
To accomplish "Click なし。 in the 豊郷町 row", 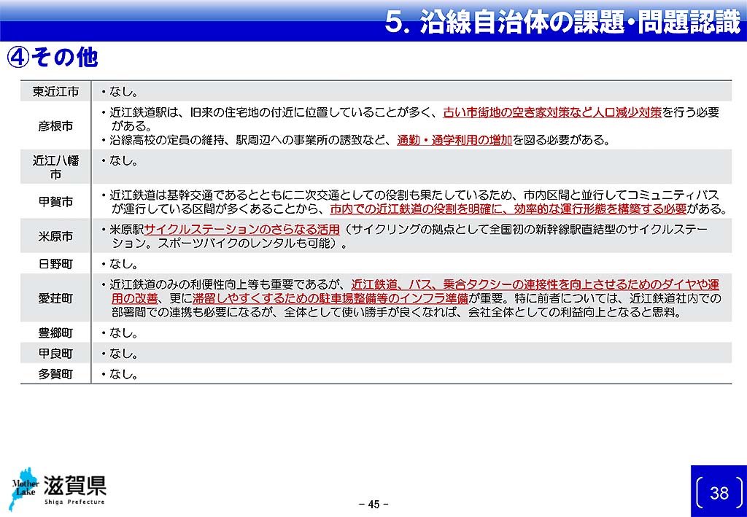I will click(x=123, y=333).
